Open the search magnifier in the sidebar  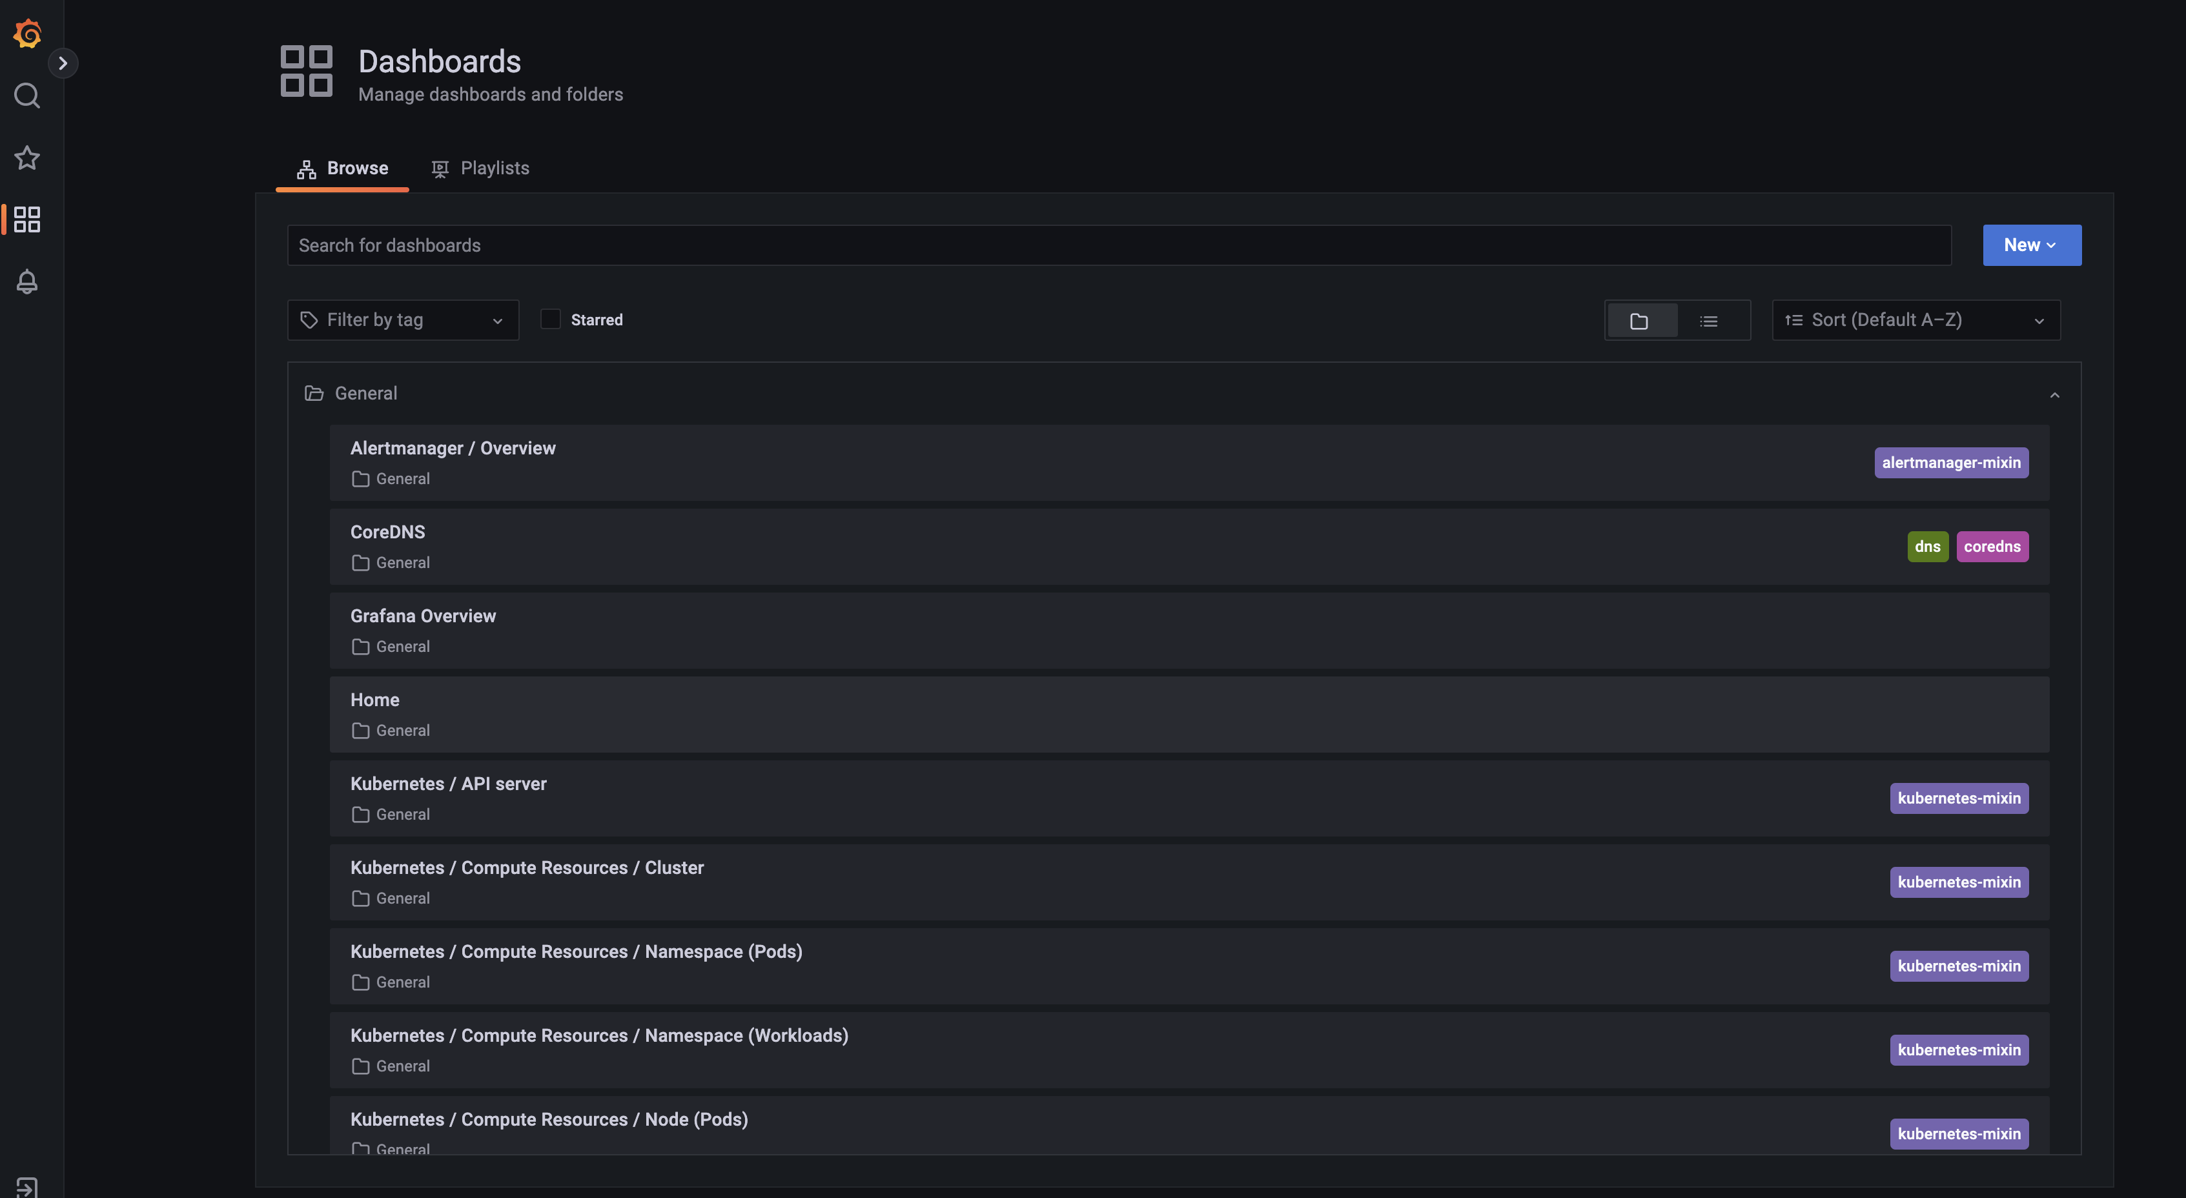(27, 95)
